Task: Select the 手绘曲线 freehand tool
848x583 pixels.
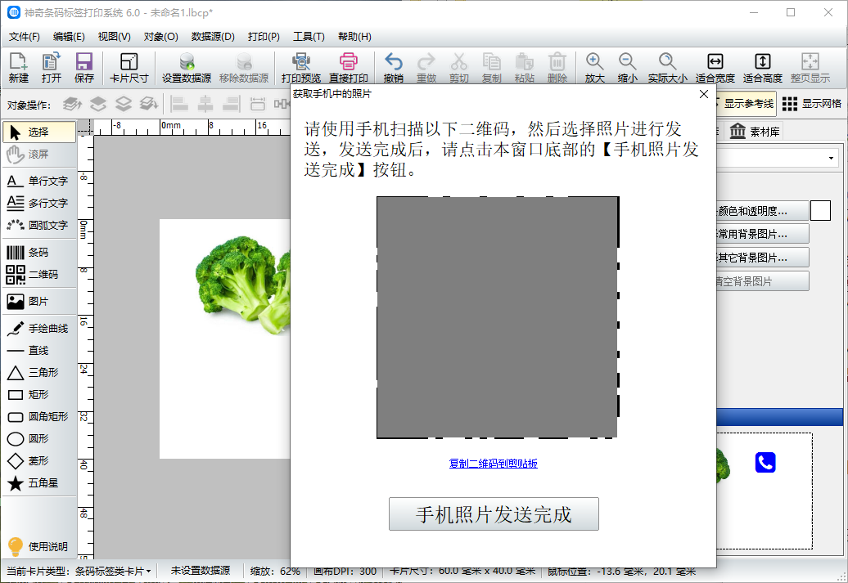Action: coord(39,329)
